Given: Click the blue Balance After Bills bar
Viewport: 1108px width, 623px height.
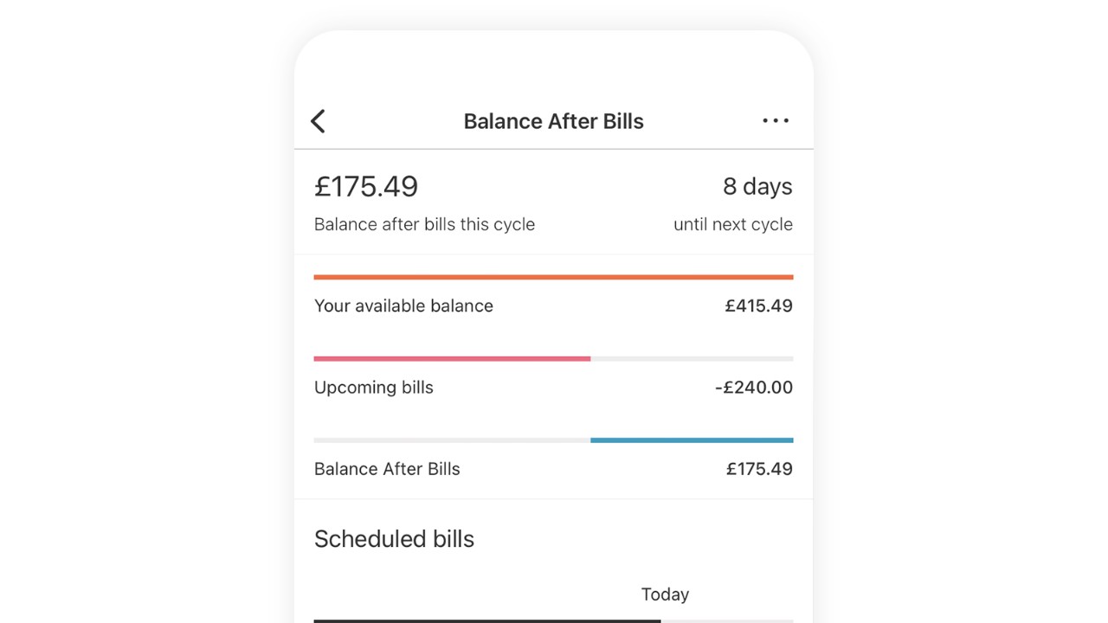Looking at the screenshot, I should tap(692, 440).
